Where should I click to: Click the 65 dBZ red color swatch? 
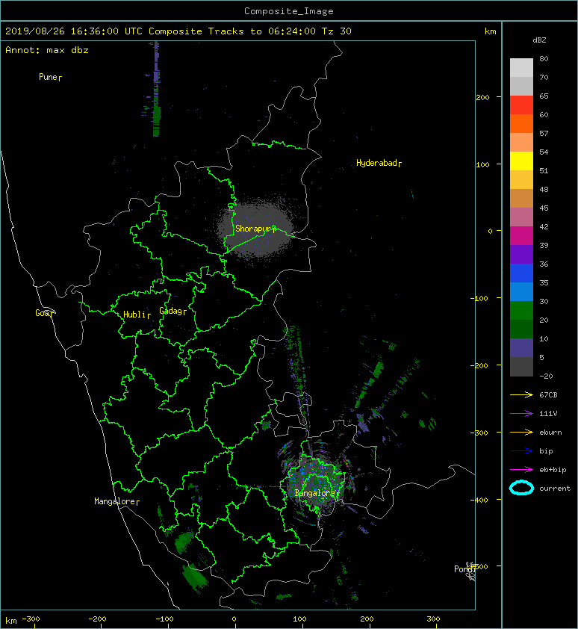[x=521, y=105]
